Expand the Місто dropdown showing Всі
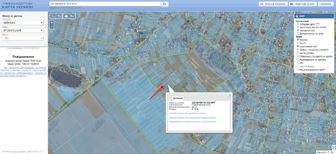336x154 pixels. coord(23,38)
